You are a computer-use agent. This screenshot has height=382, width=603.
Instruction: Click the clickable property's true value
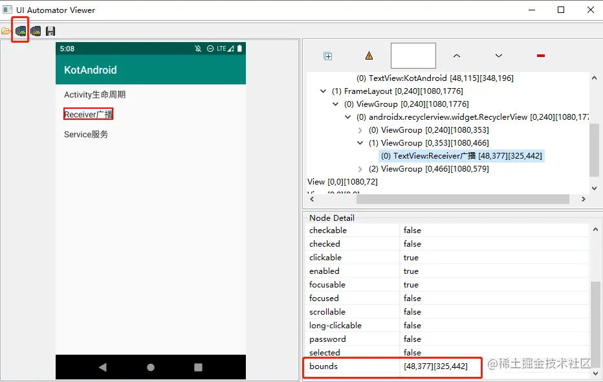(x=411, y=257)
